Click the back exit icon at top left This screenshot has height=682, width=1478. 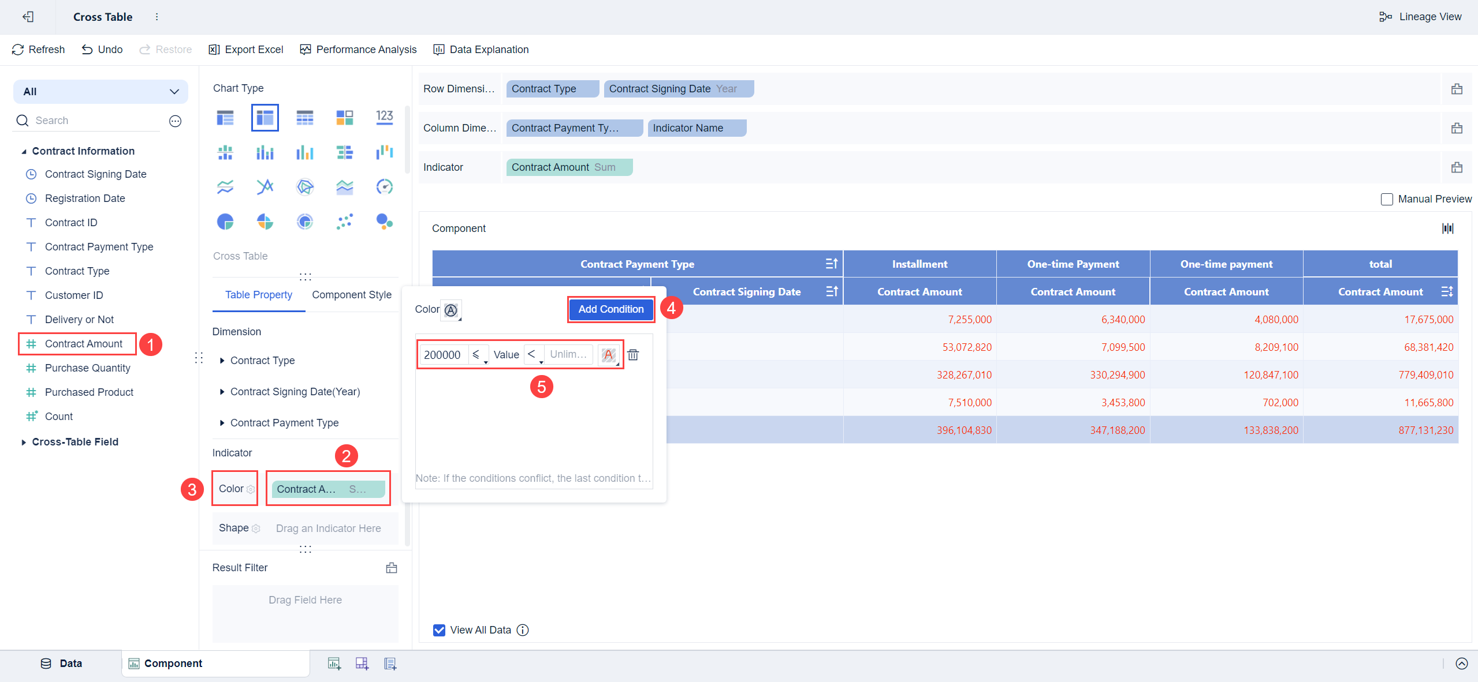(x=28, y=17)
